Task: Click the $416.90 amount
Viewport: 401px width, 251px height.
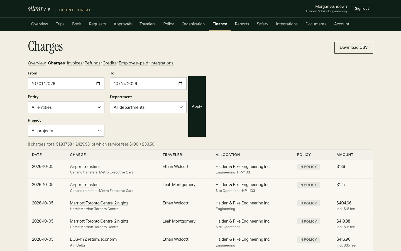Action: pos(344,239)
